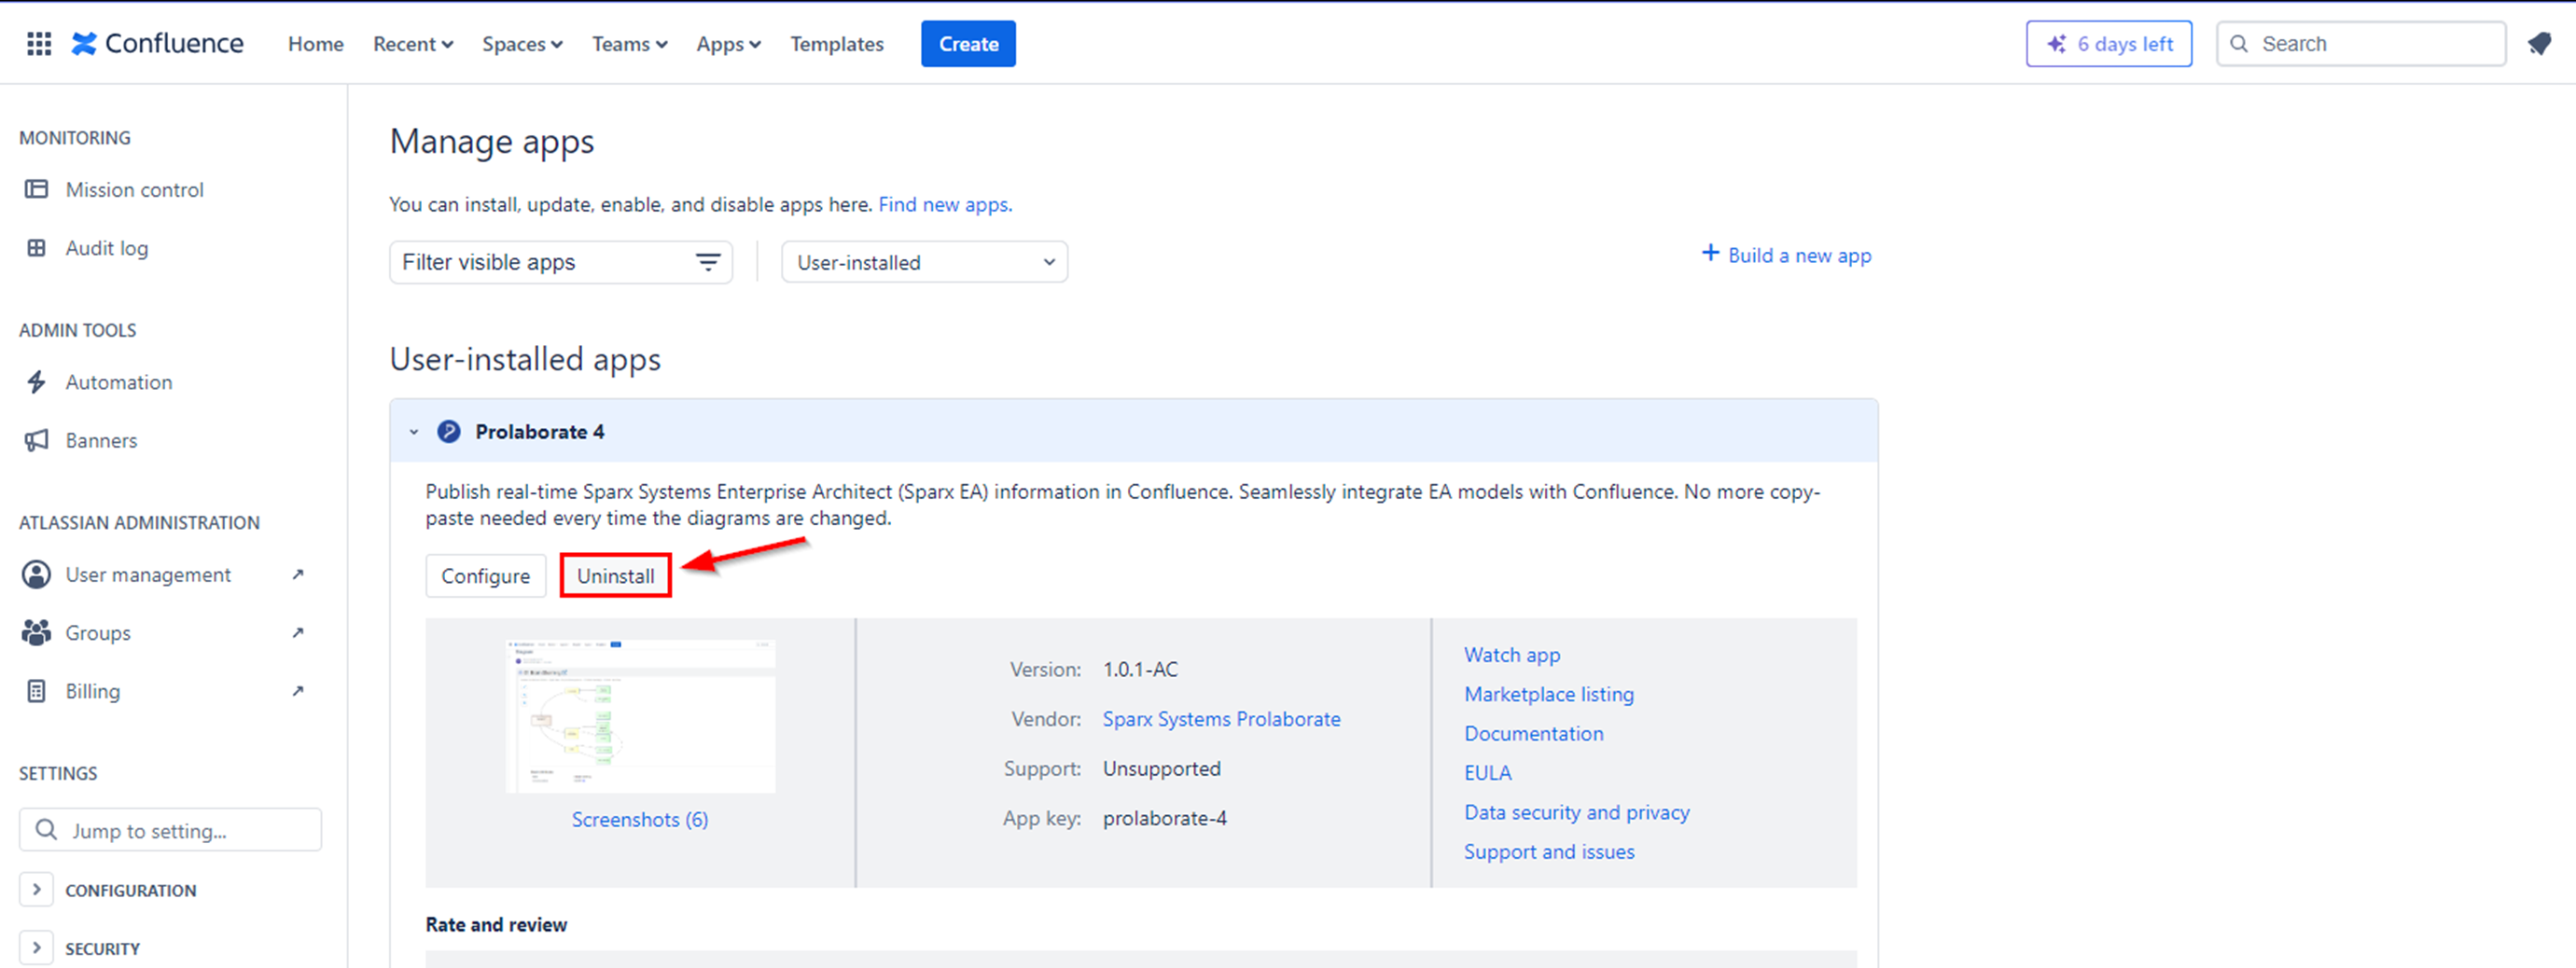2576x968 pixels.
Task: Click the Banners megaphone icon
Action: tap(37, 440)
